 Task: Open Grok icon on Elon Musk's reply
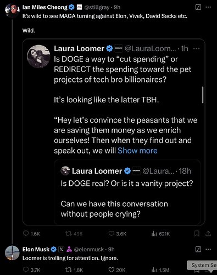(x=198, y=249)
